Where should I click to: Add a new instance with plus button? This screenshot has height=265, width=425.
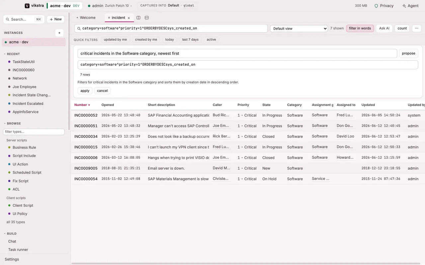[x=59, y=33]
